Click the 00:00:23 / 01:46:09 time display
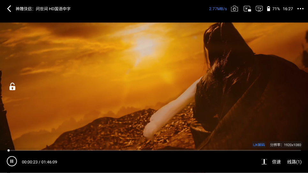Viewport: 308px width, 173px height. point(40,162)
